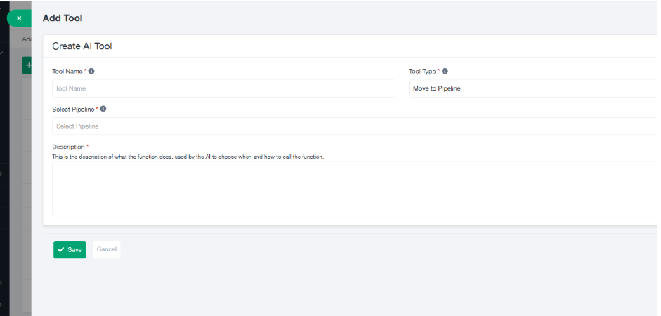
Task: Close the Add Tool panel with the X button
Action: click(x=19, y=18)
